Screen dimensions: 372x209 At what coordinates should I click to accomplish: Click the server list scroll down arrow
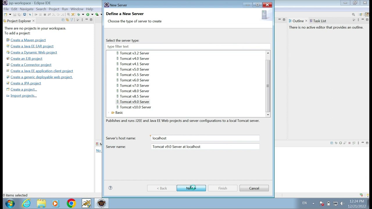(268, 115)
